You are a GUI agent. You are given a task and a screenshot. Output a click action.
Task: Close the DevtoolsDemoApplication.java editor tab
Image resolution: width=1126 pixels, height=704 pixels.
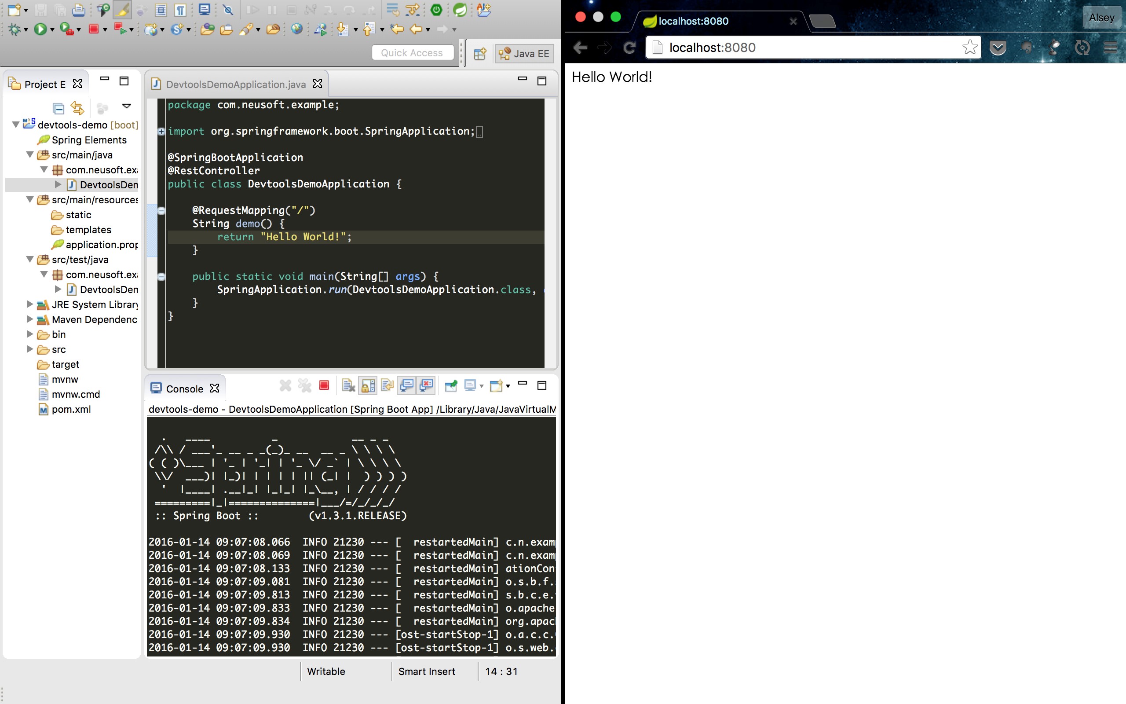pos(317,84)
